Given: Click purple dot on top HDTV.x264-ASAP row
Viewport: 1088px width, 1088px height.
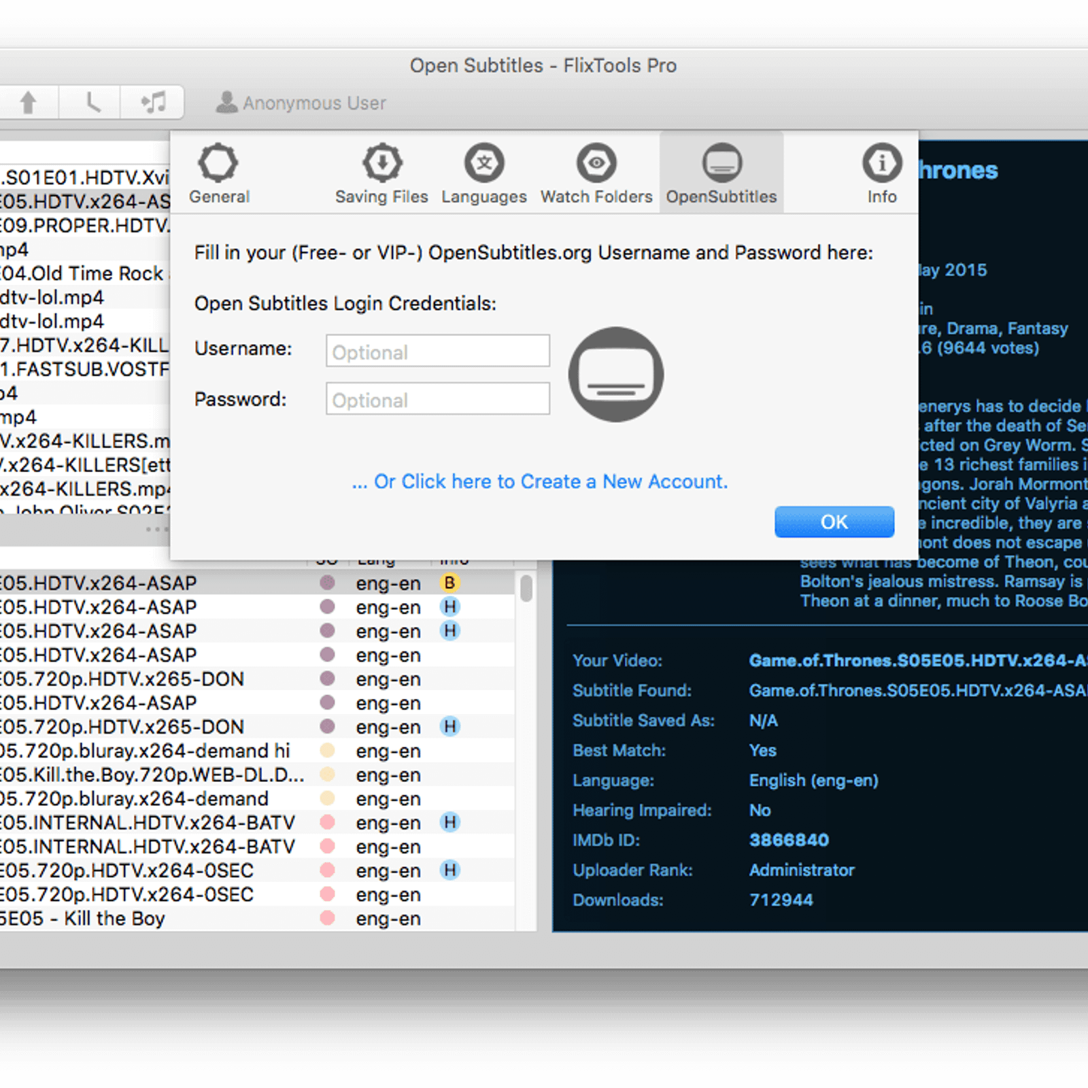Looking at the screenshot, I should point(327,582).
